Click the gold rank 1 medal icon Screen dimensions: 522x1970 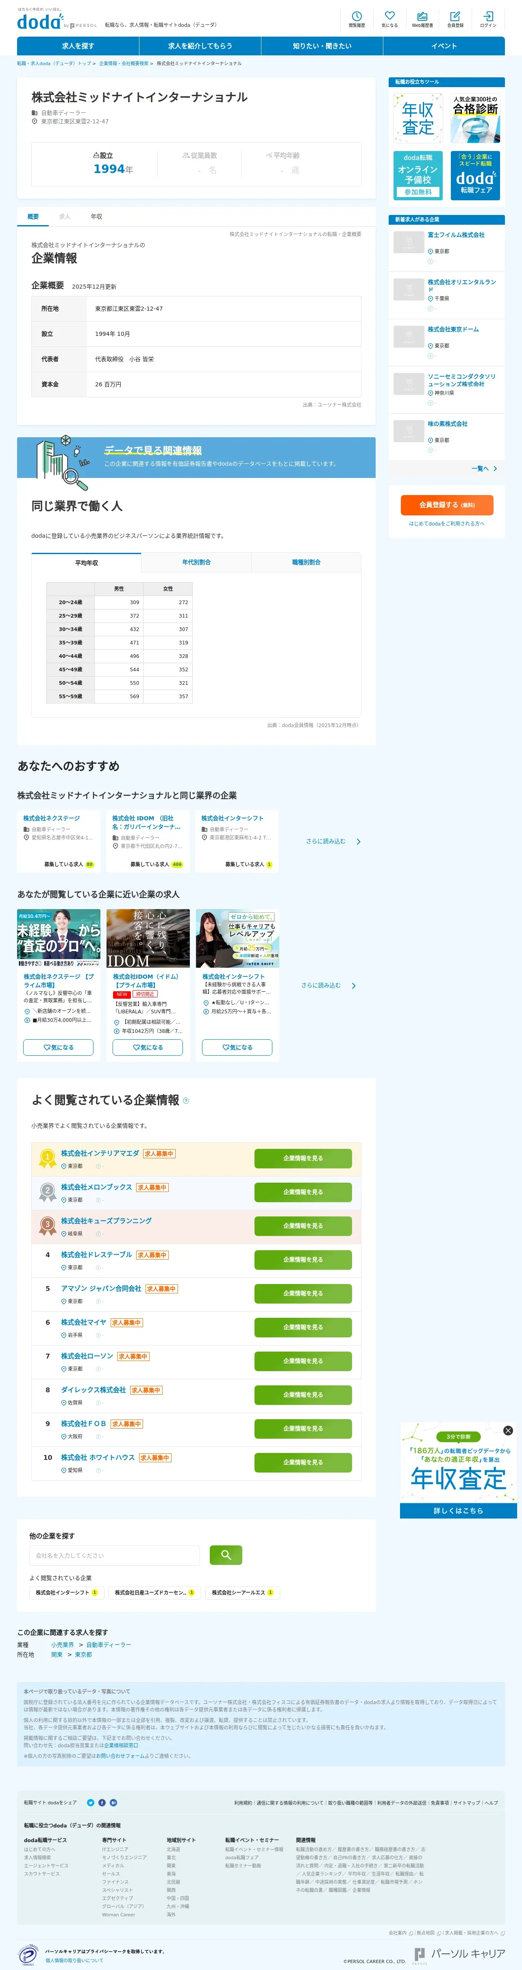click(47, 1159)
